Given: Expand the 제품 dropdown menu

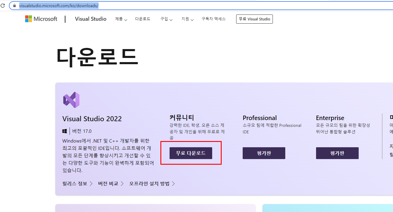Looking at the screenshot, I should click(121, 19).
